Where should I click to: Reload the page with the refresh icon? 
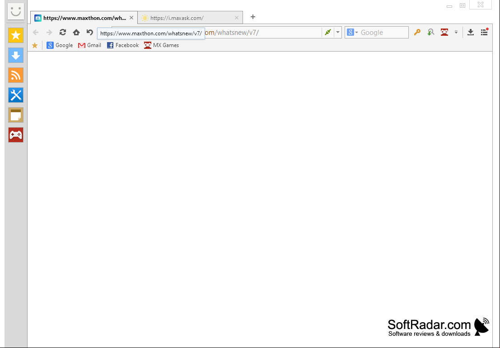63,32
